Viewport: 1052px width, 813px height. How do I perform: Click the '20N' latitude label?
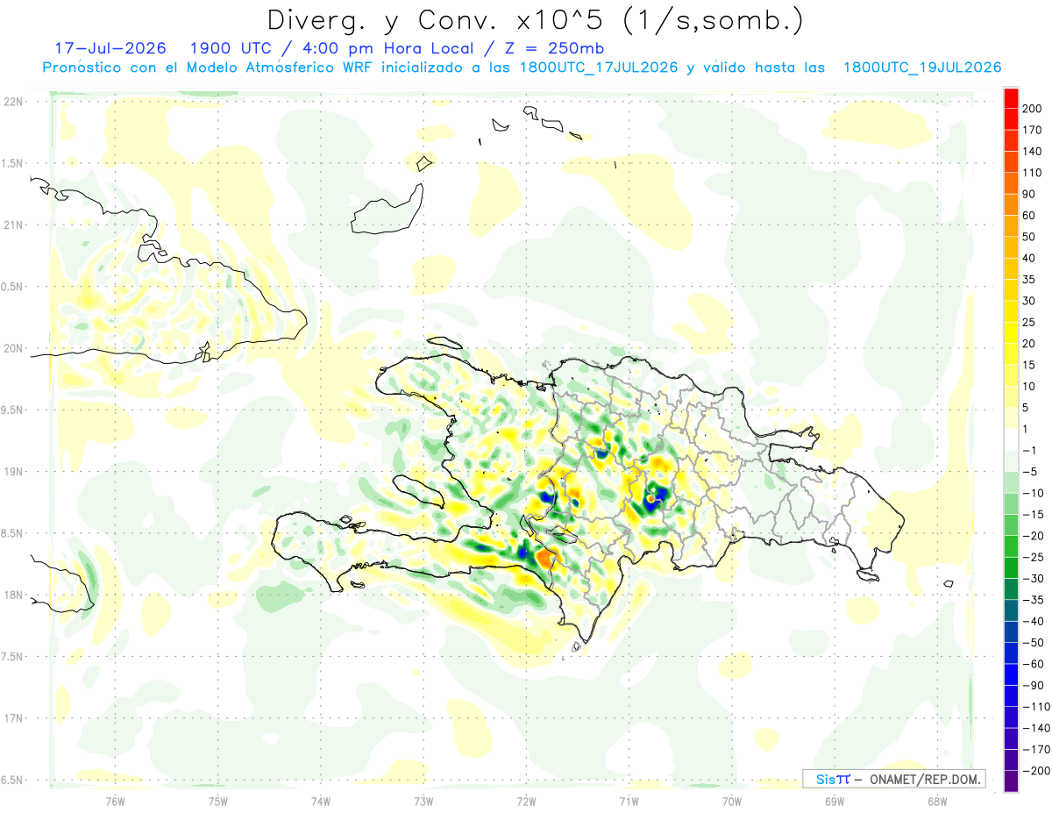(x=13, y=348)
